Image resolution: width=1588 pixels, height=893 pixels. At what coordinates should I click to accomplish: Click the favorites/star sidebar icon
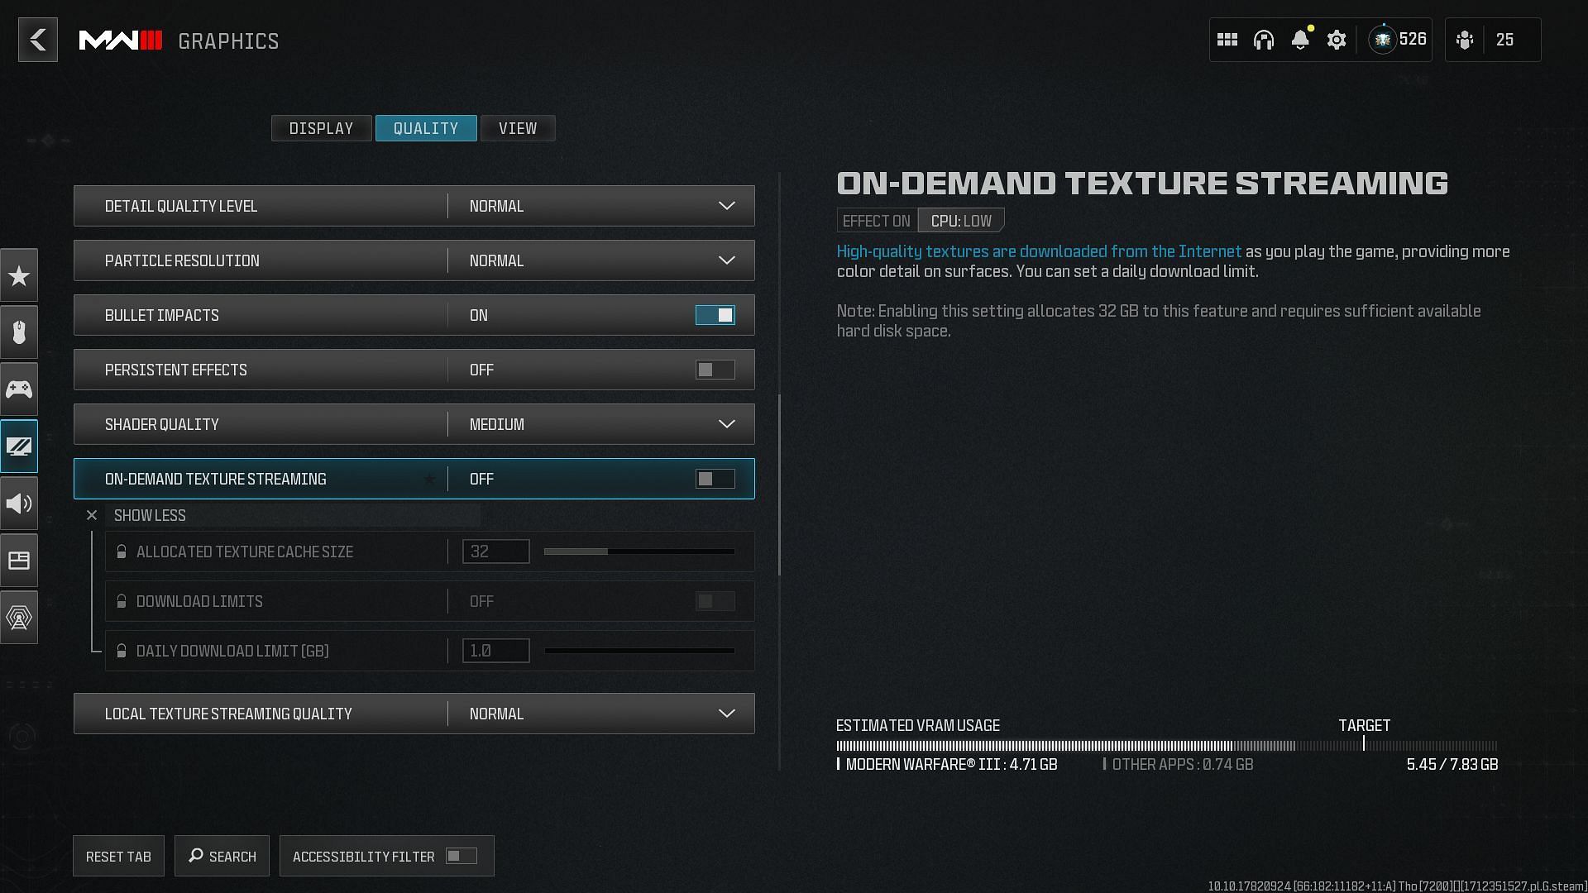pyautogui.click(x=20, y=275)
